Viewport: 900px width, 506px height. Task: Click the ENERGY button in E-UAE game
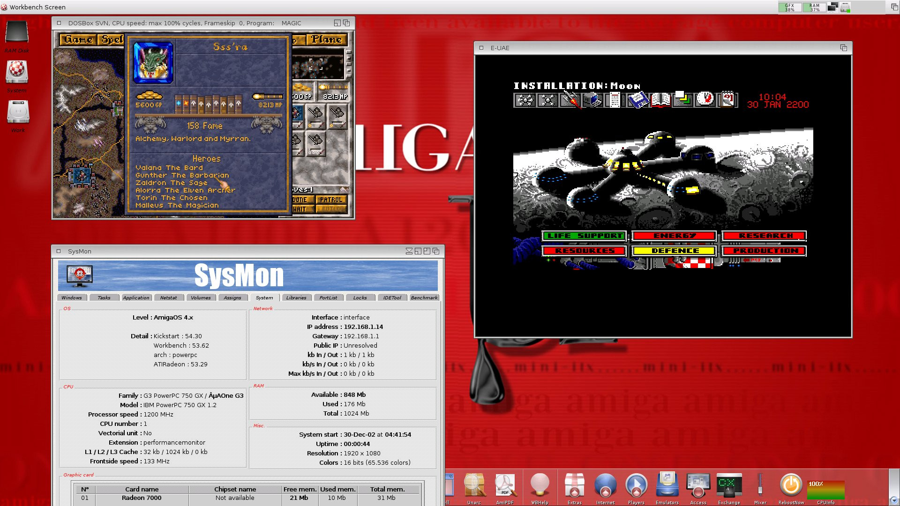tap(675, 236)
